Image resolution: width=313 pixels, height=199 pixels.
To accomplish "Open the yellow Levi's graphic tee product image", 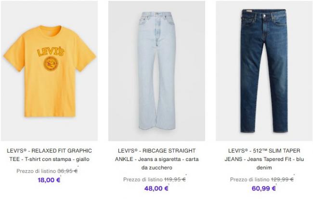I will [49, 71].
